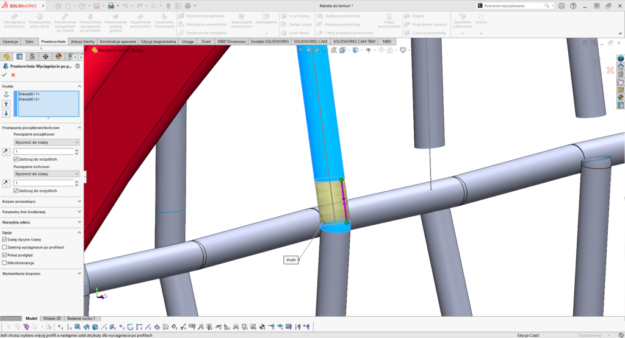Image resolution: width=625 pixels, height=338 pixels.
Task: Open the 'Powiązanie początkowe' dropdown
Action: [x=46, y=142]
